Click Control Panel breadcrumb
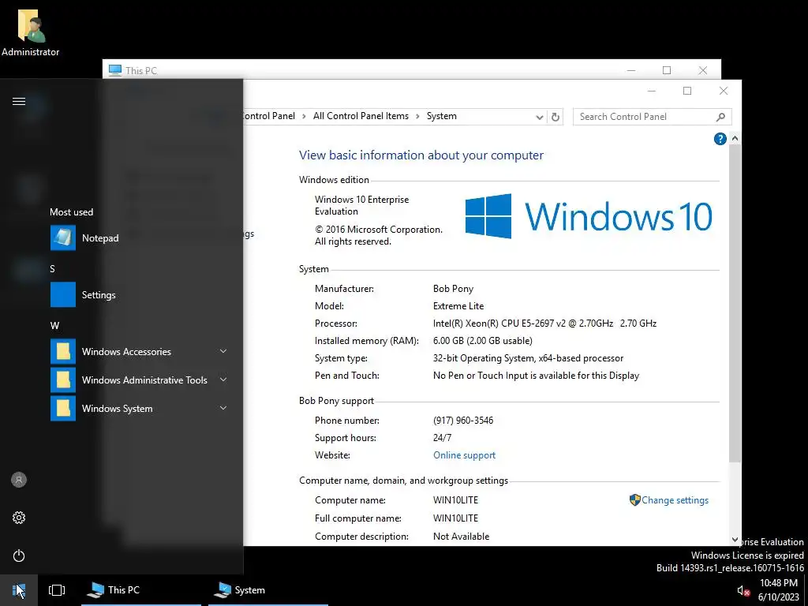 pyautogui.click(x=269, y=116)
